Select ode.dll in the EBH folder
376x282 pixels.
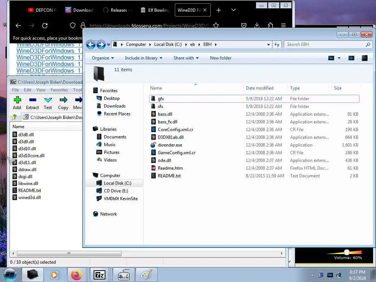pyautogui.click(x=254, y=160)
